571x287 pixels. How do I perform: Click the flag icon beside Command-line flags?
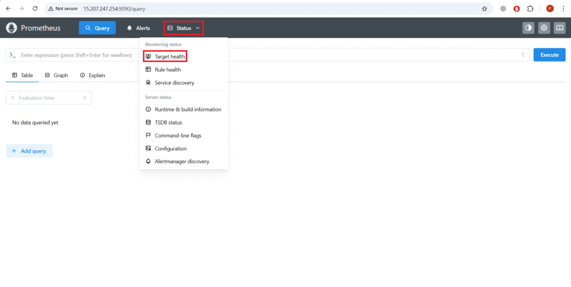tap(148, 135)
